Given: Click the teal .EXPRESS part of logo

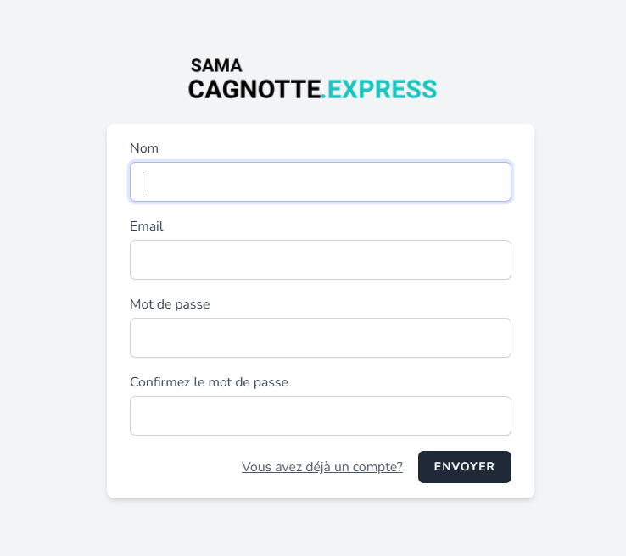Looking at the screenshot, I should 379,89.
